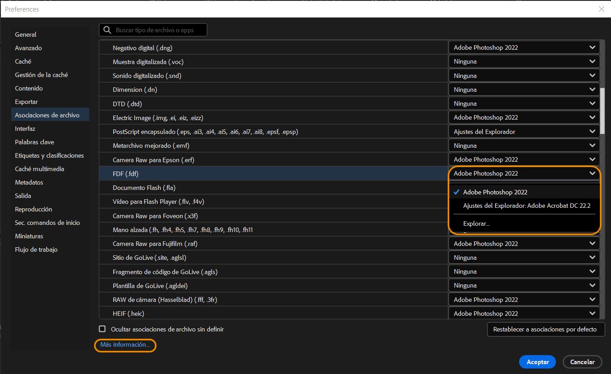The width and height of the screenshot is (611, 374).
Task: Open HEIF (.heic) association dropdown
Action: tap(524, 314)
